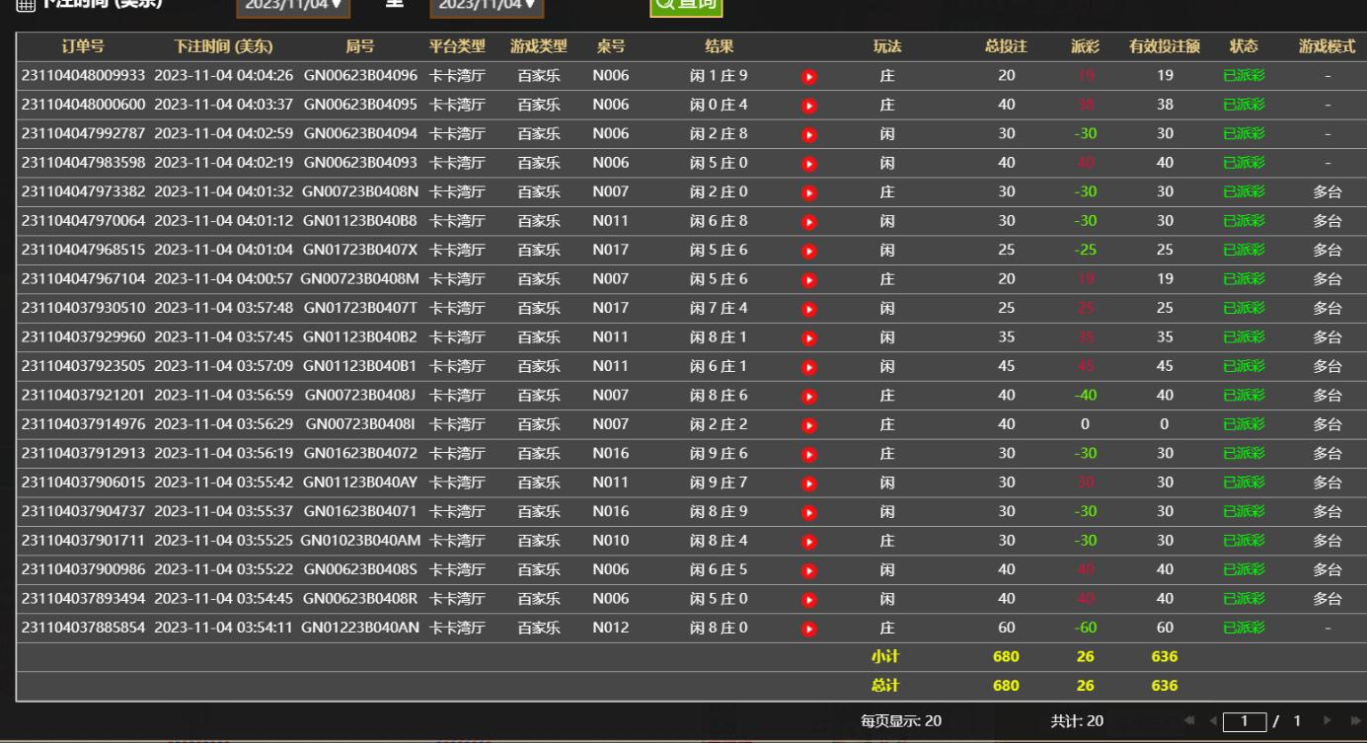The image size is (1367, 743).
Task: Click the calendar icon beside the bet time label
Action: (25, 5)
